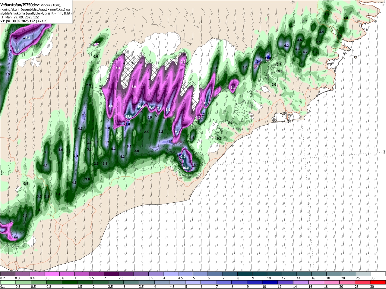This screenshot has height=289, width=386.
Task: Select the top-row pink swatch between 0.5 and 0.8
Action: (x=52, y=274)
